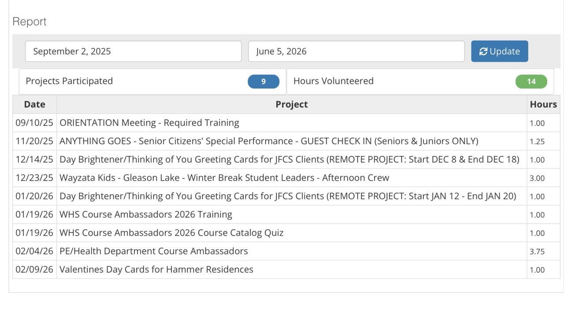Viewport: 564px width, 314px height.
Task: Click the end date field June 5, 2026
Action: click(x=356, y=52)
